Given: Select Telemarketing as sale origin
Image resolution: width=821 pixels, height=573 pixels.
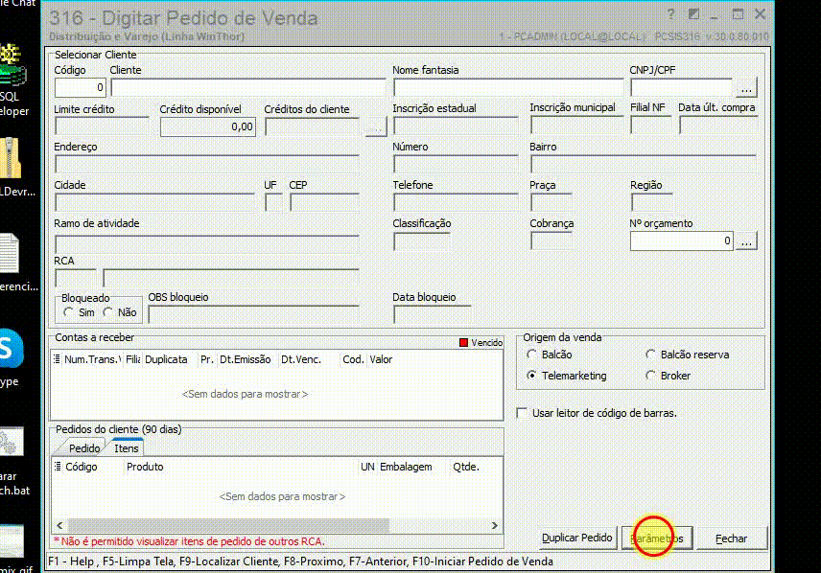Looking at the screenshot, I should point(532,376).
